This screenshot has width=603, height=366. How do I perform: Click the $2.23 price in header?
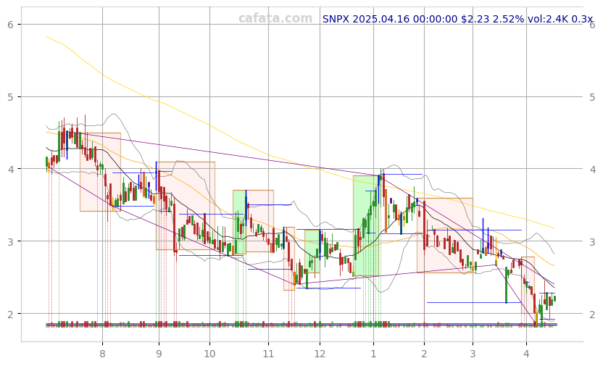[x=475, y=19]
